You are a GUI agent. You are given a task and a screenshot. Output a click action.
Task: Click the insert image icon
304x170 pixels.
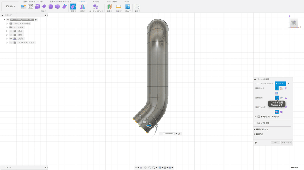coord(128,6)
